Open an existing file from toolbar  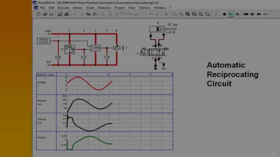coord(45,14)
